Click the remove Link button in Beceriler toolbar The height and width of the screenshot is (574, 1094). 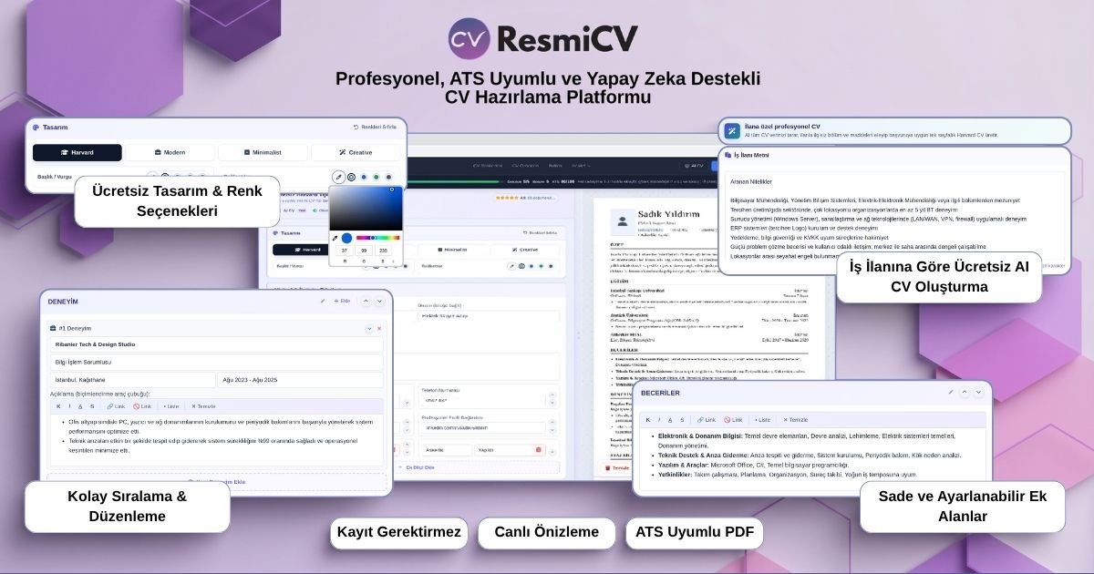[734, 420]
